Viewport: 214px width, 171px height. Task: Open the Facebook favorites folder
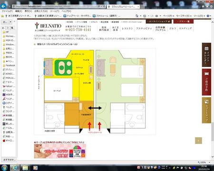(x=9, y=65)
